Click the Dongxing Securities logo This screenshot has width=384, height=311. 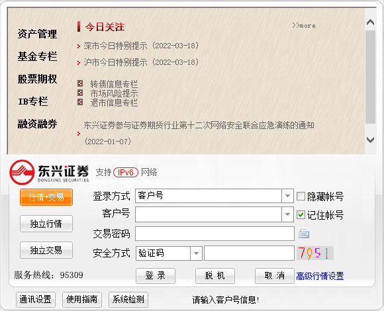pos(49,172)
